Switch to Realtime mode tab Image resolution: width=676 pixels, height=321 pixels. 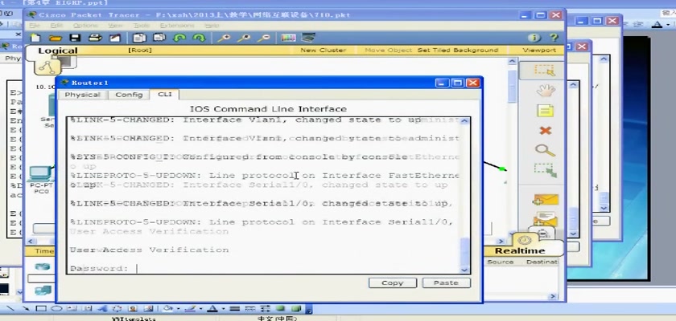(x=520, y=251)
